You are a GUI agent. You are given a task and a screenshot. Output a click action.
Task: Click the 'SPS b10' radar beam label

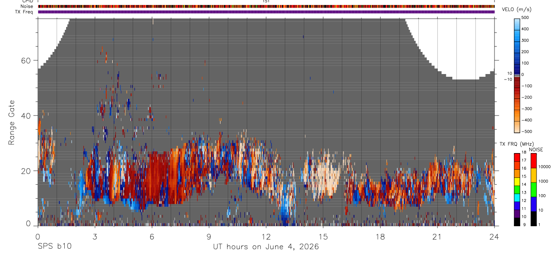coord(54,247)
